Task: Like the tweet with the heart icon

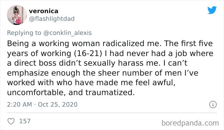Action: (x=12, y=121)
